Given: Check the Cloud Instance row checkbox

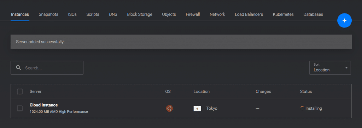Looking at the screenshot, I should click(x=20, y=108).
